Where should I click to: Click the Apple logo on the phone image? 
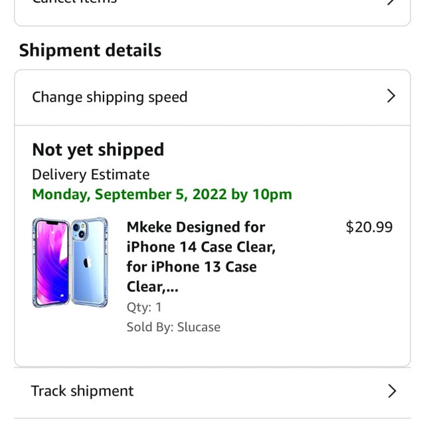[88, 263]
